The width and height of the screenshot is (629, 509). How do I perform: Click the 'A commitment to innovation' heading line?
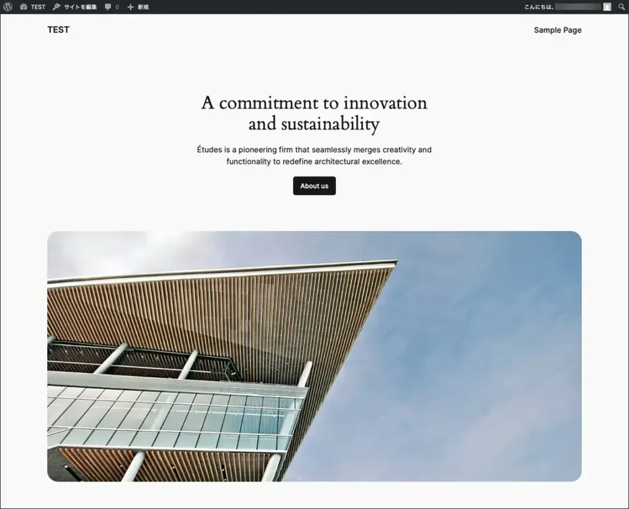click(x=314, y=103)
